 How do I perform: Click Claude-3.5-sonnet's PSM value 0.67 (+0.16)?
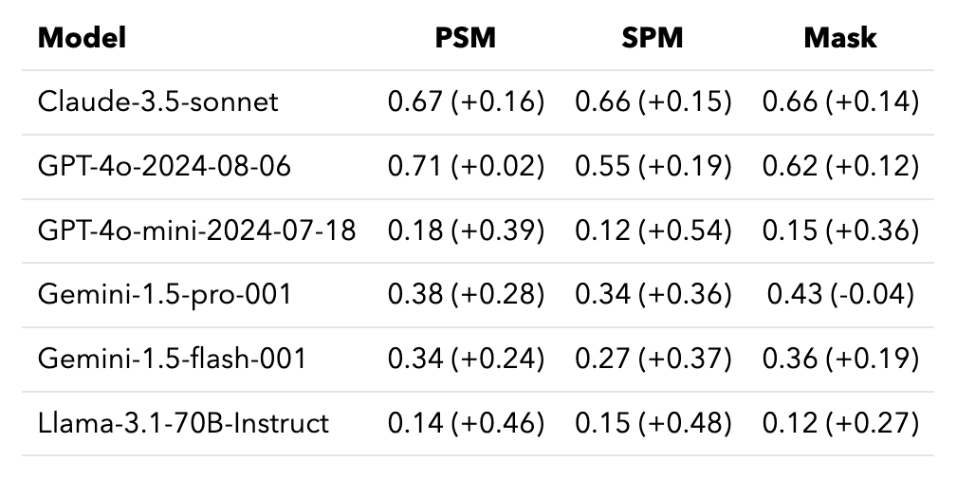[x=466, y=102]
